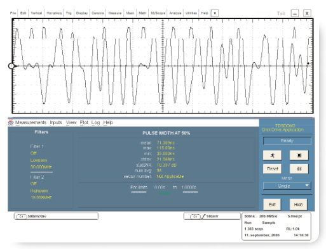
Task: Open the Horiz/Acq menu
Action: [54, 13]
